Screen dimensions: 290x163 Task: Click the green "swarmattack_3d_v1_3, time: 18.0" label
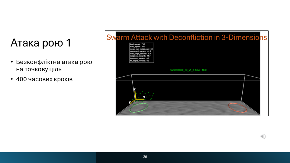point(188,70)
